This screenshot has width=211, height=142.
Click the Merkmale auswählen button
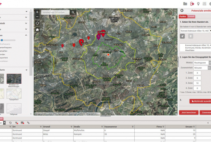pyautogui.click(x=200, y=101)
